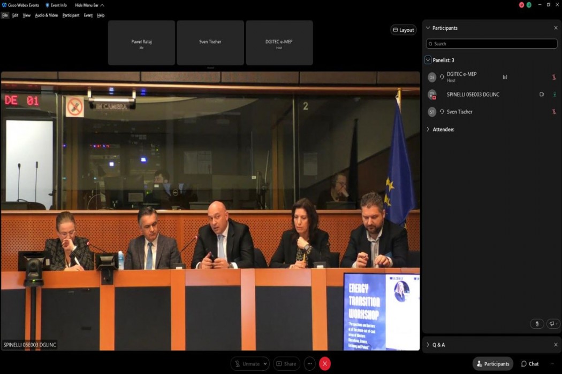The width and height of the screenshot is (562, 374).
Task: Click green microphone icon for SPINELLI 05E003 DGLINC
Action: pos(554,95)
